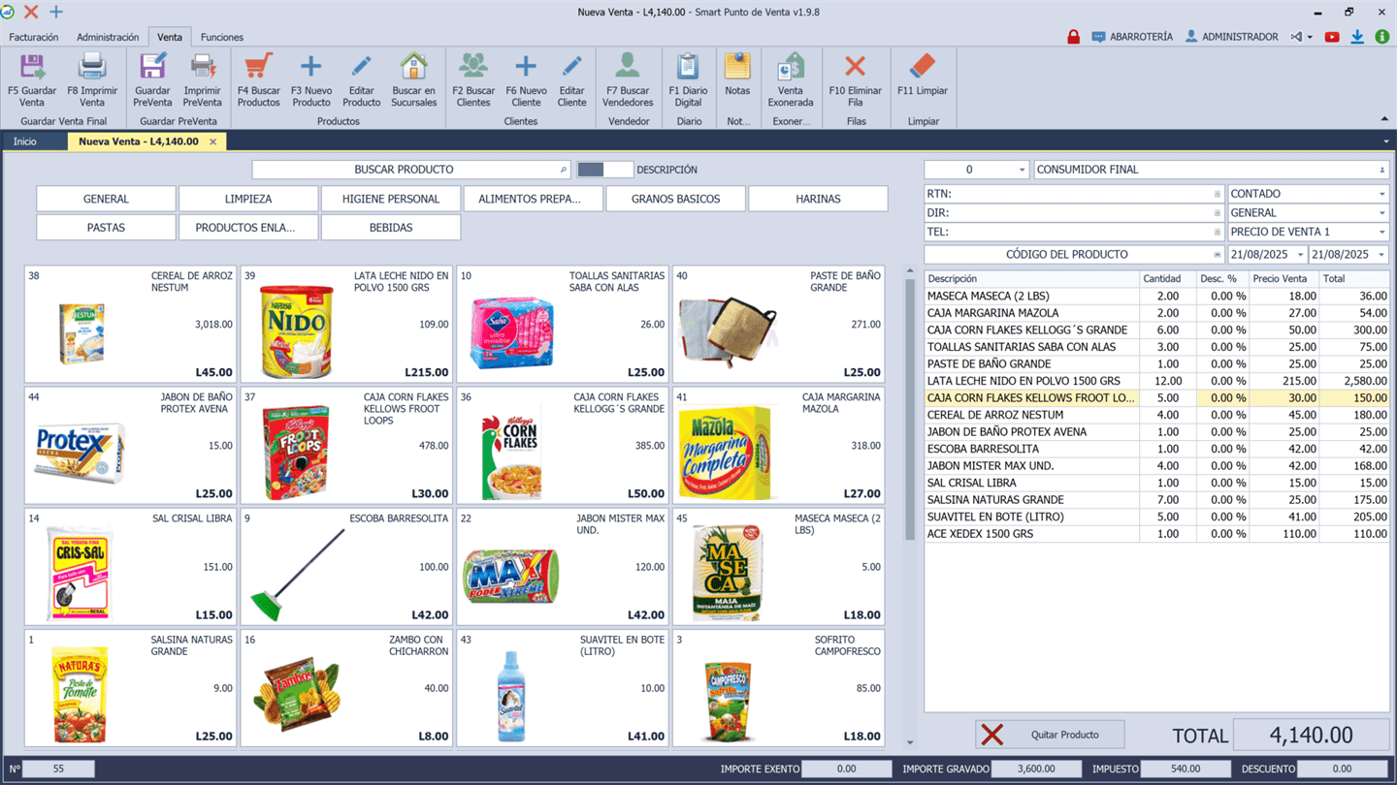The width and height of the screenshot is (1397, 785).
Task: Select the Venta ribbon tab
Action: click(170, 37)
